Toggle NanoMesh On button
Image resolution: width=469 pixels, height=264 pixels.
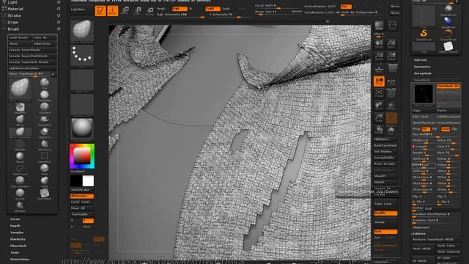pyautogui.click(x=448, y=86)
